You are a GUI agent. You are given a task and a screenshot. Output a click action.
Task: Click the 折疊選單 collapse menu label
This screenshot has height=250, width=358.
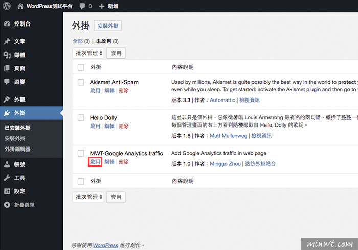click(x=24, y=205)
